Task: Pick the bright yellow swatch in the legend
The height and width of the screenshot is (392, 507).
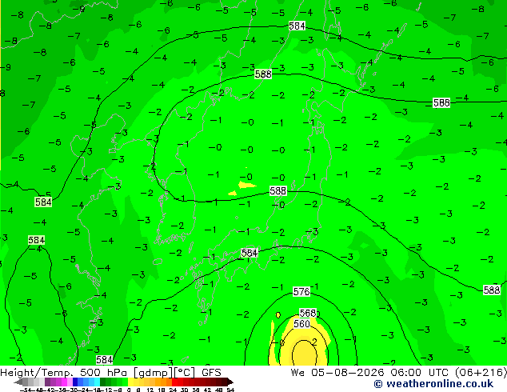Action: click(x=130, y=382)
